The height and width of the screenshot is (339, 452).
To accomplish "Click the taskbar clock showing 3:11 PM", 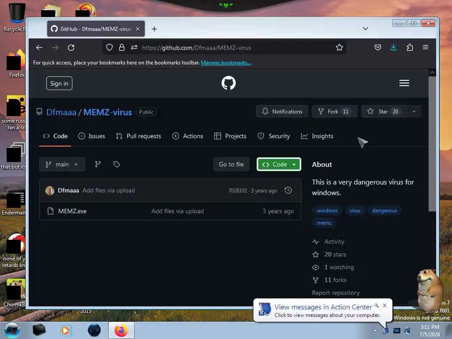I will click(429, 331).
